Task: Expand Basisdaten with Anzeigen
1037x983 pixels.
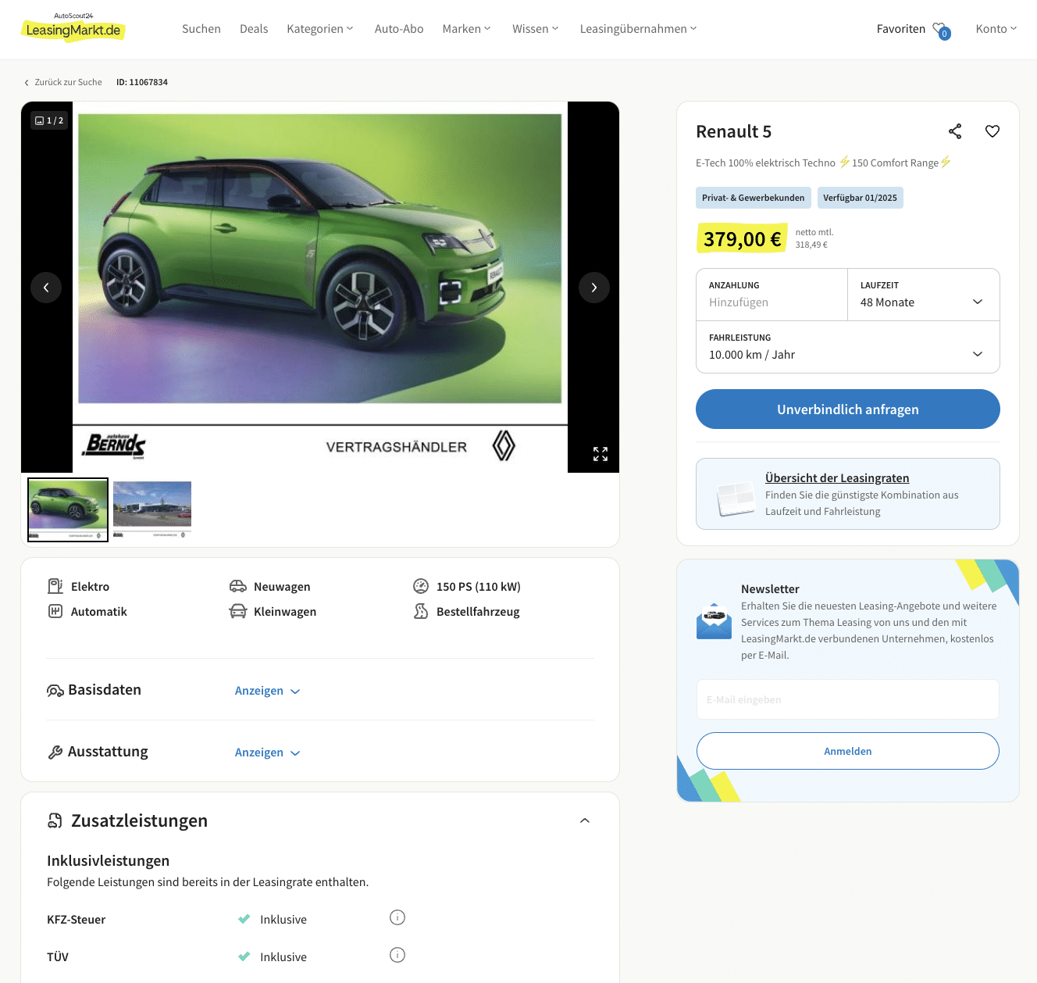Action: (267, 691)
